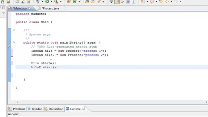Open the Javadoc tab
Image resolution: width=208 pixels, height=117 pixels.
tap(35, 109)
